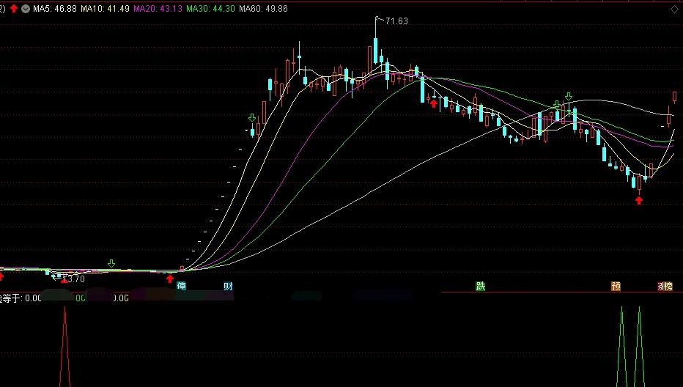Click the diamond icon at top right corner

click(x=674, y=9)
